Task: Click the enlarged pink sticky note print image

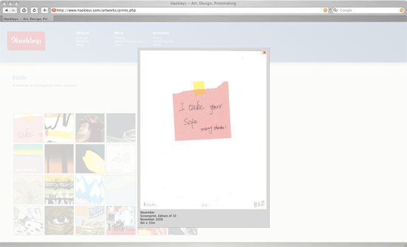Action: point(203,130)
